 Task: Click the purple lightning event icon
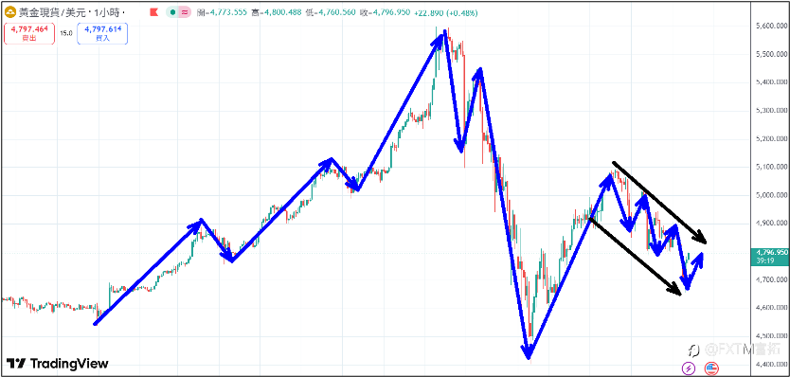689,368
